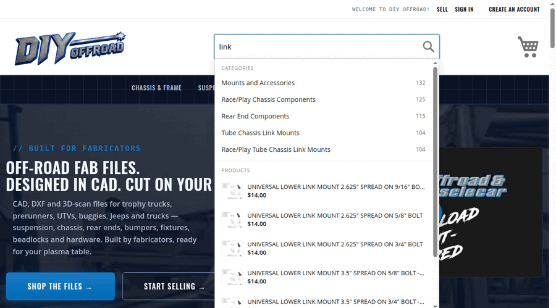This screenshot has width=556, height=308.
Task: Pick Race/Play Tube Chassis Link Mounts
Action: pyautogui.click(x=323, y=149)
